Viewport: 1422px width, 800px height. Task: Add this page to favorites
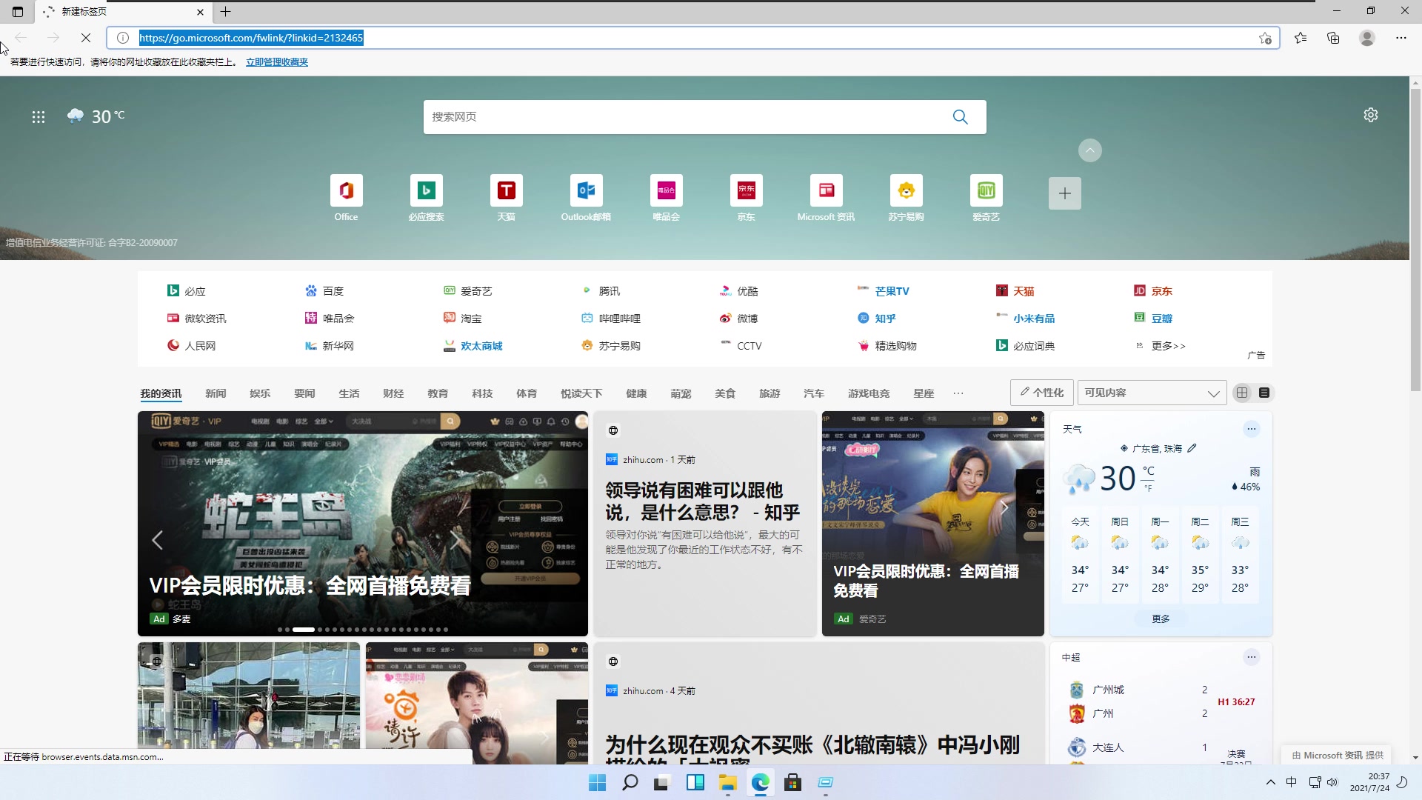1265,39
